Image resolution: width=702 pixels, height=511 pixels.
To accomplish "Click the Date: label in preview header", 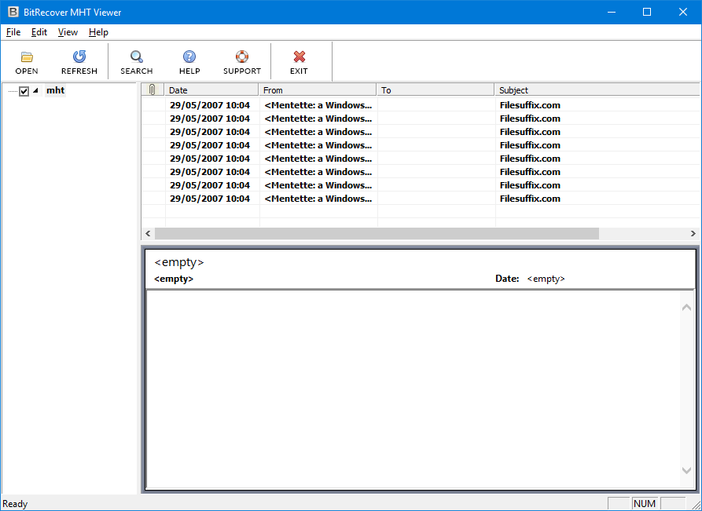I will 507,279.
